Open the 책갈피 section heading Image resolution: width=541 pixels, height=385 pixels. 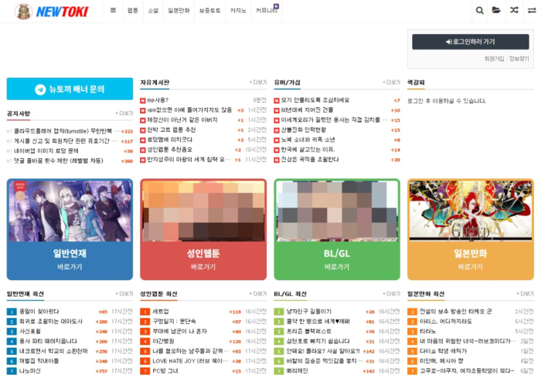pos(416,83)
